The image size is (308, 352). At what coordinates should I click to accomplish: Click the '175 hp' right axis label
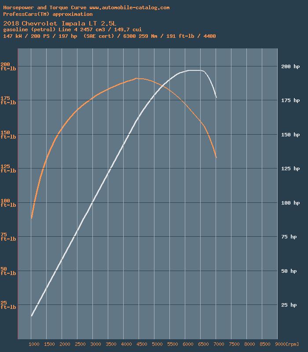pyautogui.click(x=290, y=100)
